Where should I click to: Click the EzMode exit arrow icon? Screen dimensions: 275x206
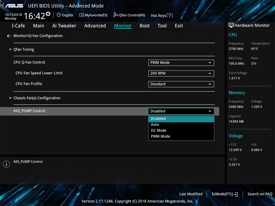pyautogui.click(x=235, y=194)
